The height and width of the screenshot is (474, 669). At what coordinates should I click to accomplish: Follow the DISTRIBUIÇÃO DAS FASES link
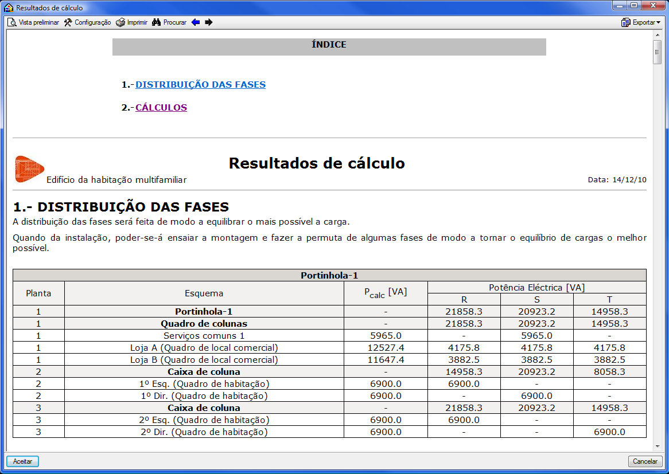(200, 85)
